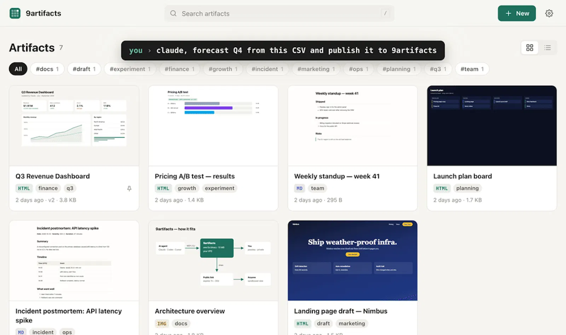Screen dimensions: 566x335
Task: Click the IMG badge on Architecture overview
Action: coord(162,323)
